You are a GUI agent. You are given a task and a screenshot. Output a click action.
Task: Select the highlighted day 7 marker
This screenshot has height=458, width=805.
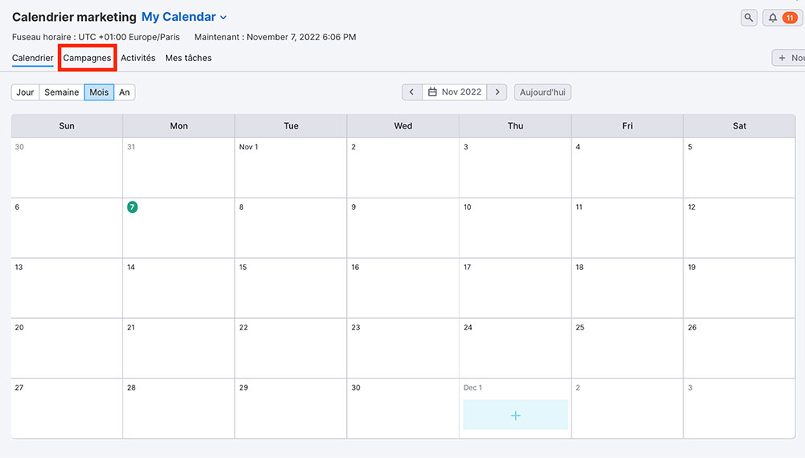pyautogui.click(x=133, y=207)
